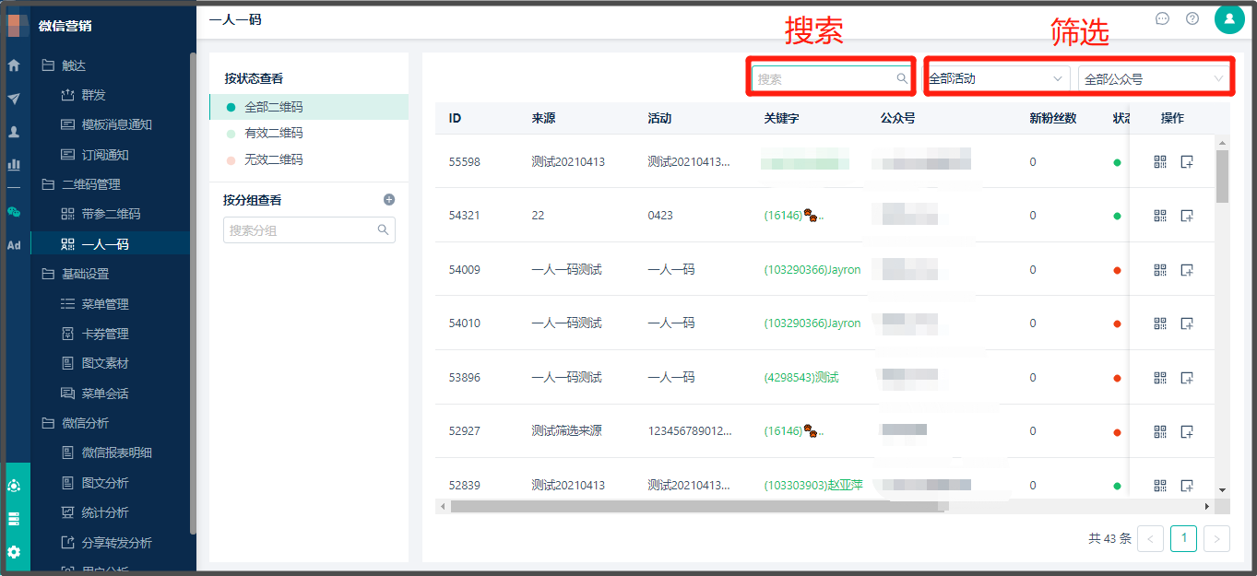The image size is (1257, 576).
Task: Click keyword (4298543)测试
Action: 801,378
